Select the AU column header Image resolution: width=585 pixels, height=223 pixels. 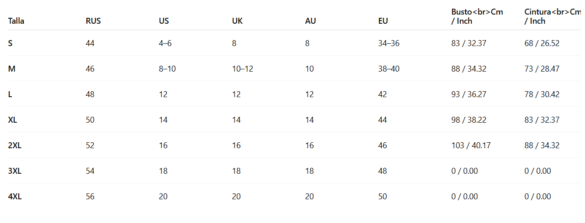(x=310, y=21)
